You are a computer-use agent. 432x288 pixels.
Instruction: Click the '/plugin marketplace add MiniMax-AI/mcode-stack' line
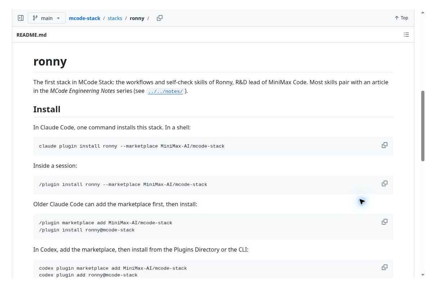click(x=105, y=223)
